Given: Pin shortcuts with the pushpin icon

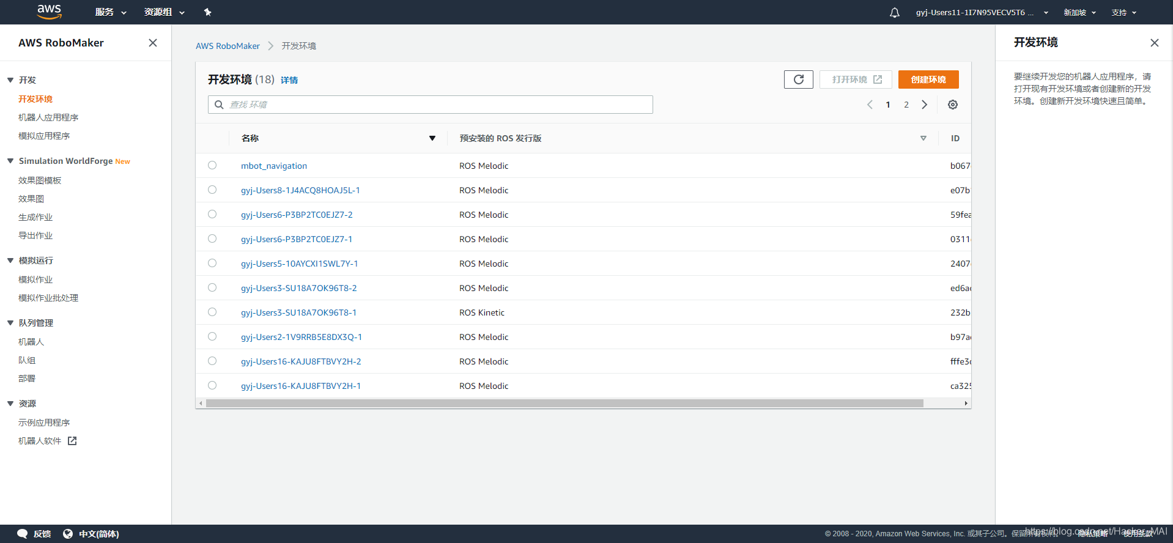Looking at the screenshot, I should (x=207, y=12).
